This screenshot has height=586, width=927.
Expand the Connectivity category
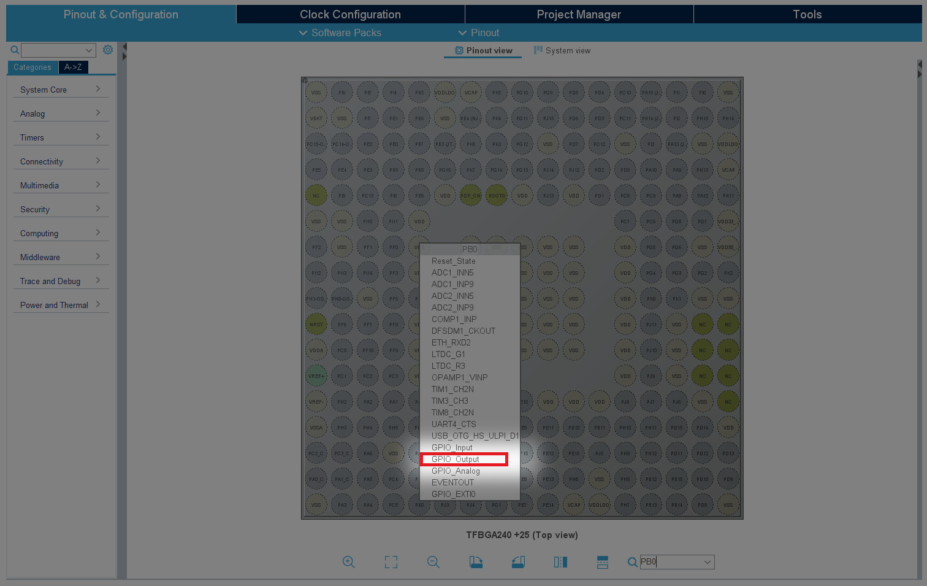[61, 161]
